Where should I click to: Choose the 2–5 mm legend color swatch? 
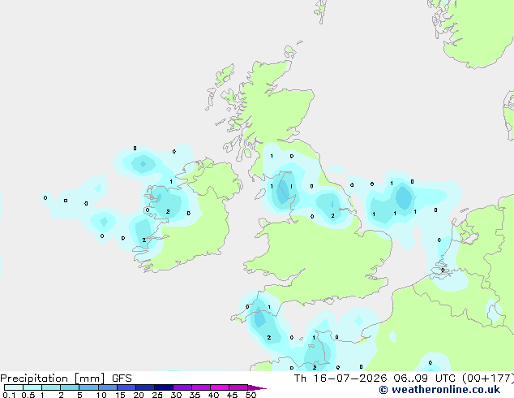tap(70, 387)
